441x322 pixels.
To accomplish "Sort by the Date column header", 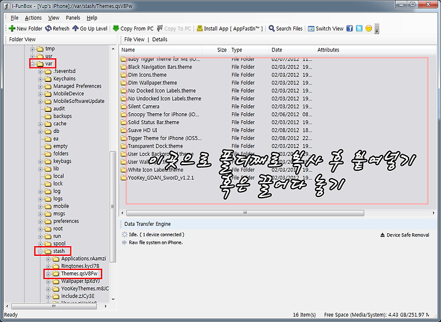I will pyautogui.click(x=292, y=50).
